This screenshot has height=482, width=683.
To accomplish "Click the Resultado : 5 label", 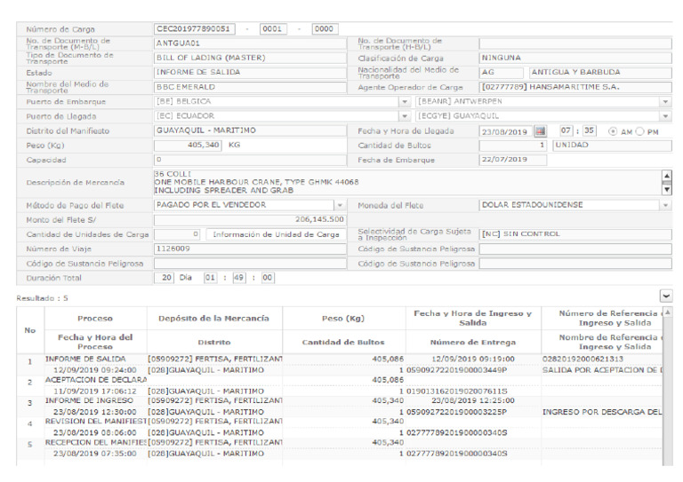I will [43, 298].
